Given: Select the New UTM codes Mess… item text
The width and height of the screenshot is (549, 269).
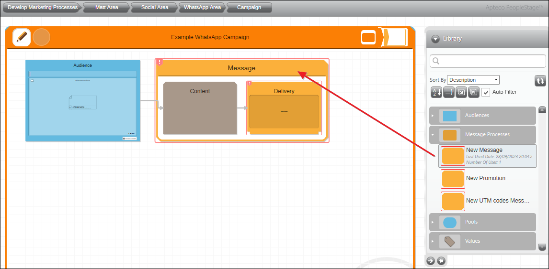Looking at the screenshot, I should tap(498, 201).
